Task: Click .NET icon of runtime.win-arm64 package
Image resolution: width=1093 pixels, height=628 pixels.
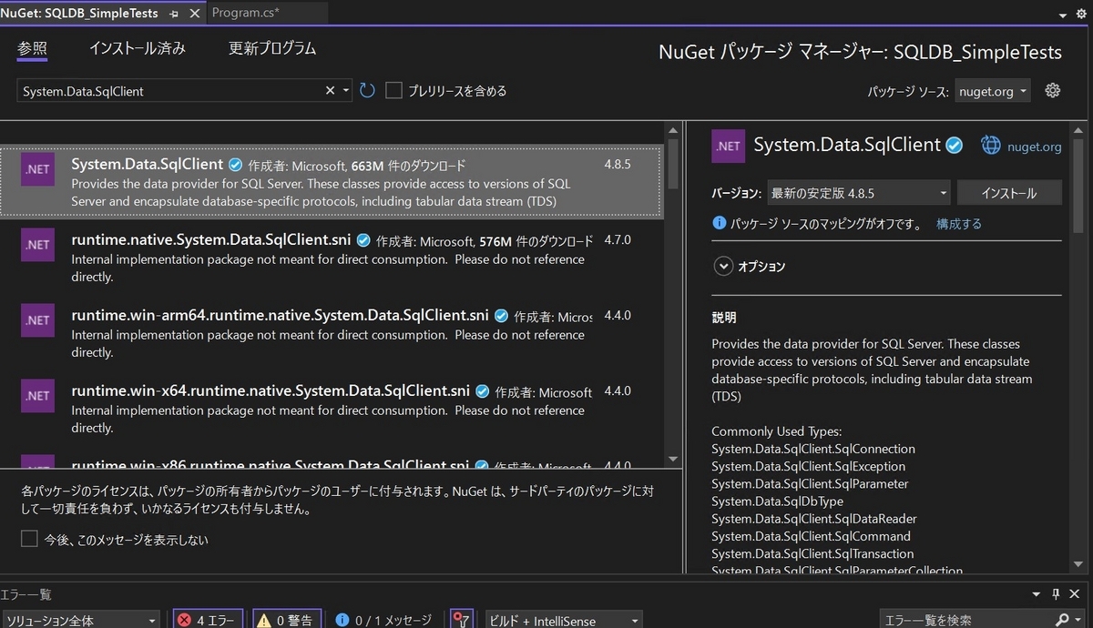Action: (x=37, y=320)
